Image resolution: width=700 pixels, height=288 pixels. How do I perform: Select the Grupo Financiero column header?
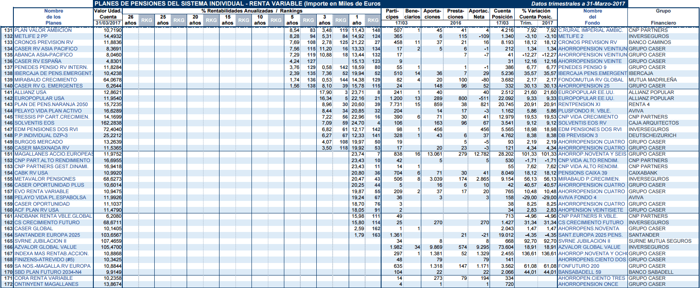[x=663, y=17]
